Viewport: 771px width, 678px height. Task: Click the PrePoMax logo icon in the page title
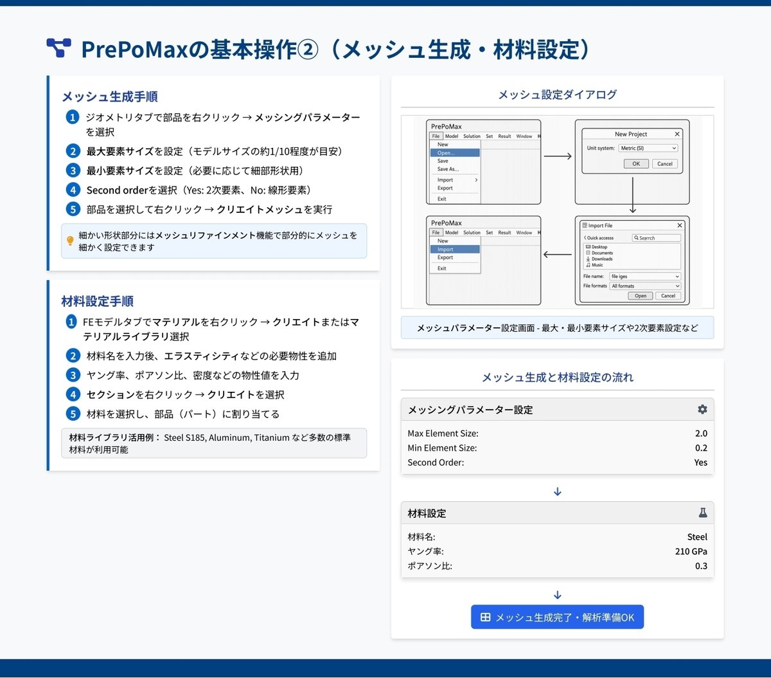tap(58, 47)
